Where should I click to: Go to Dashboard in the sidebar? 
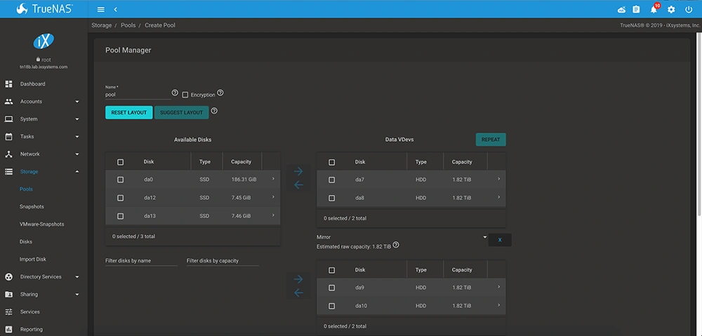33,84
